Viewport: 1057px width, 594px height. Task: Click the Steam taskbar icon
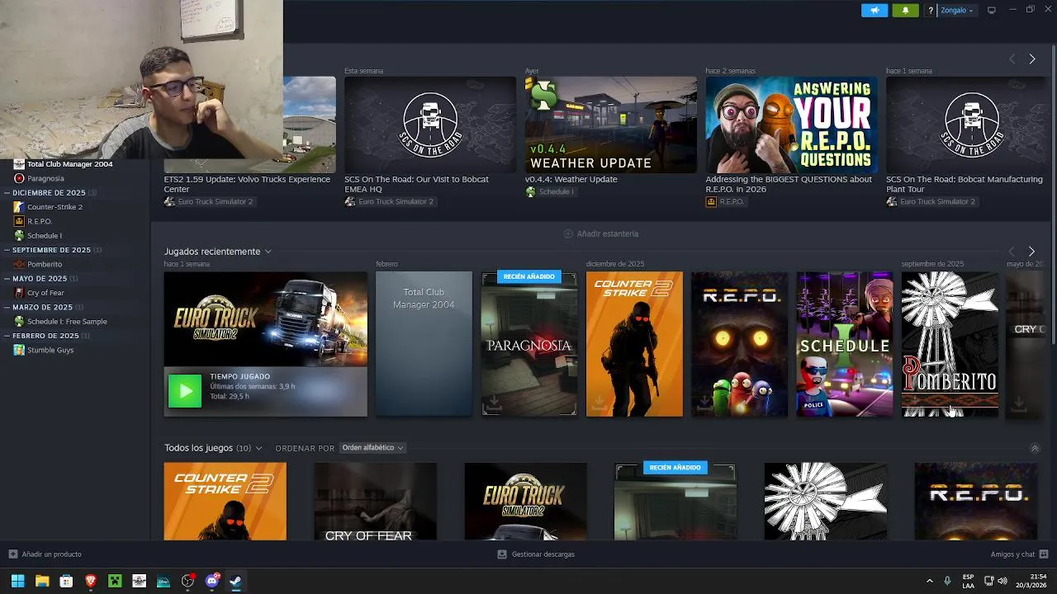point(235,581)
